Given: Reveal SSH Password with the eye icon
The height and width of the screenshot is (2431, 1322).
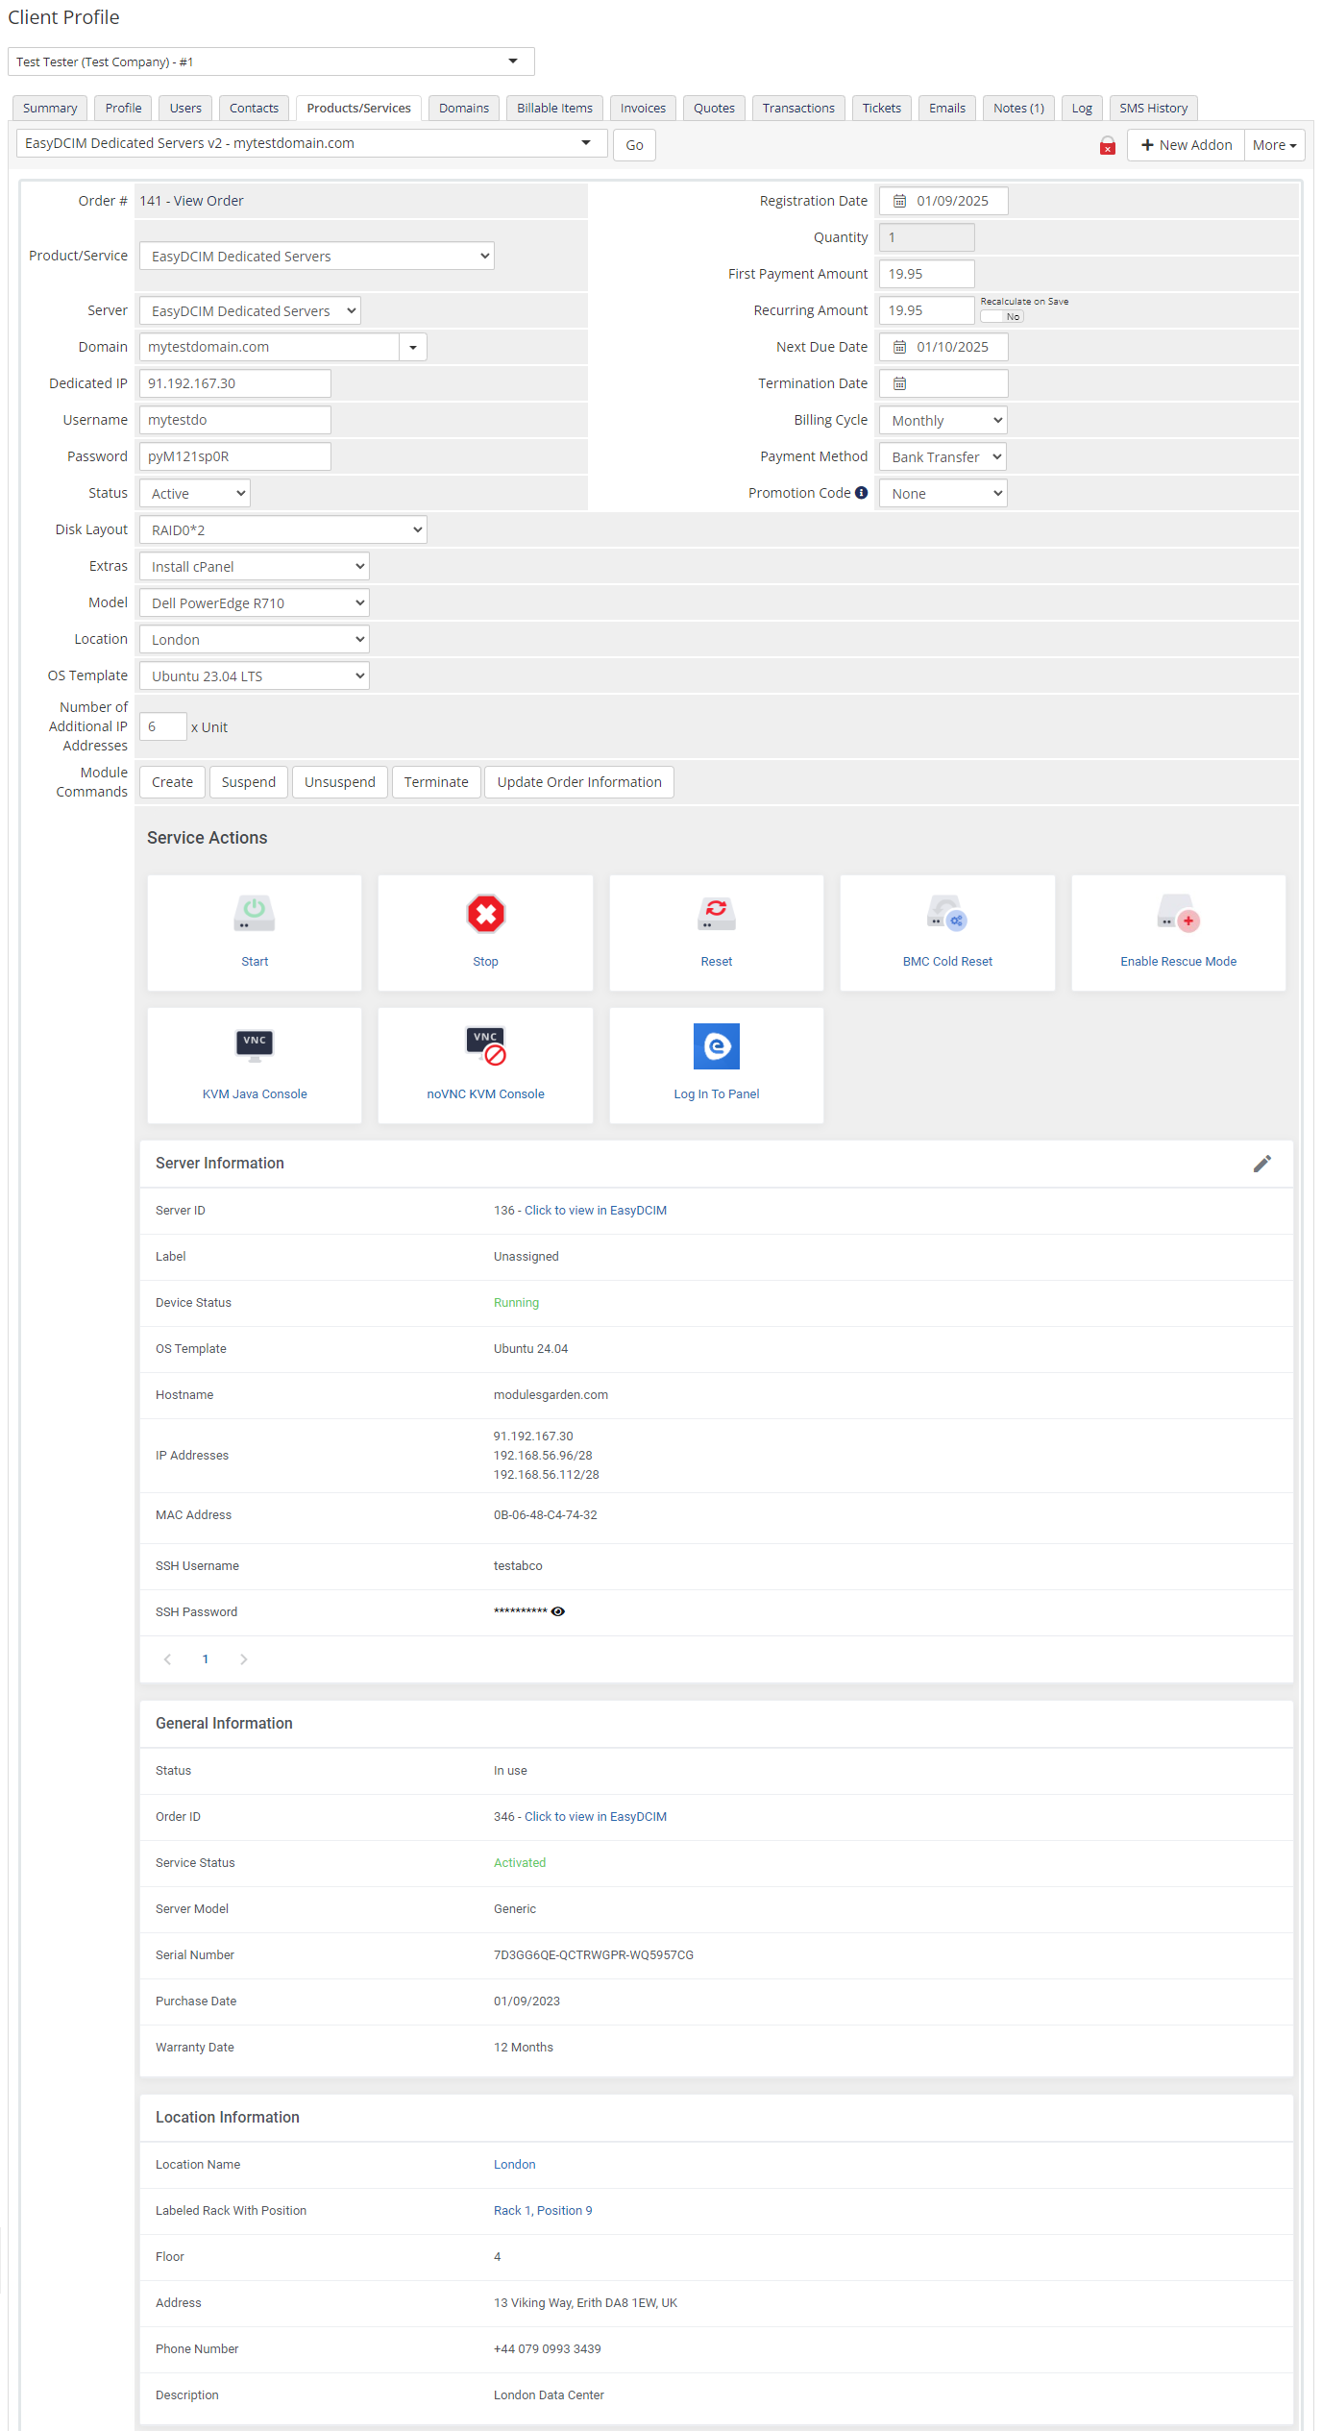Looking at the screenshot, I should (x=558, y=1612).
